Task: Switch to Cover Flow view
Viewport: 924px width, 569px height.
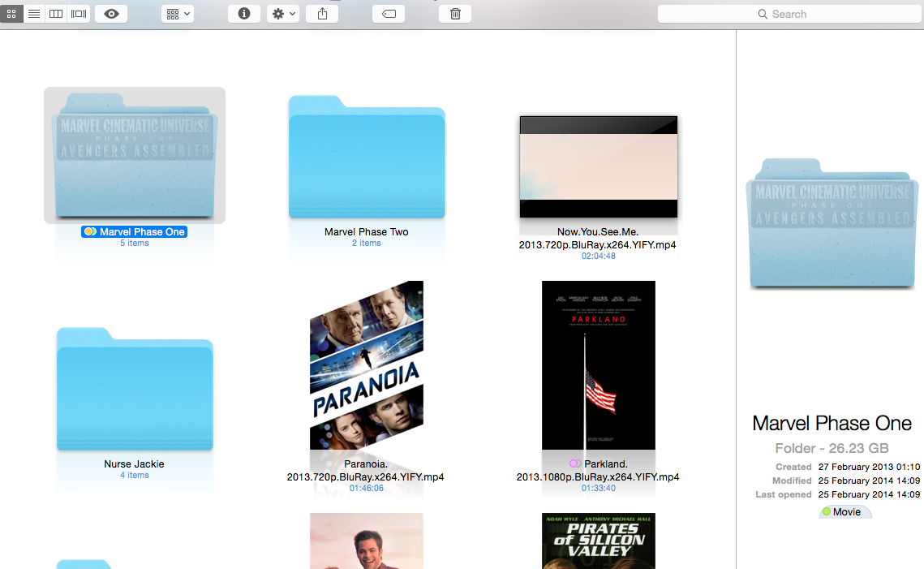Action: point(79,14)
